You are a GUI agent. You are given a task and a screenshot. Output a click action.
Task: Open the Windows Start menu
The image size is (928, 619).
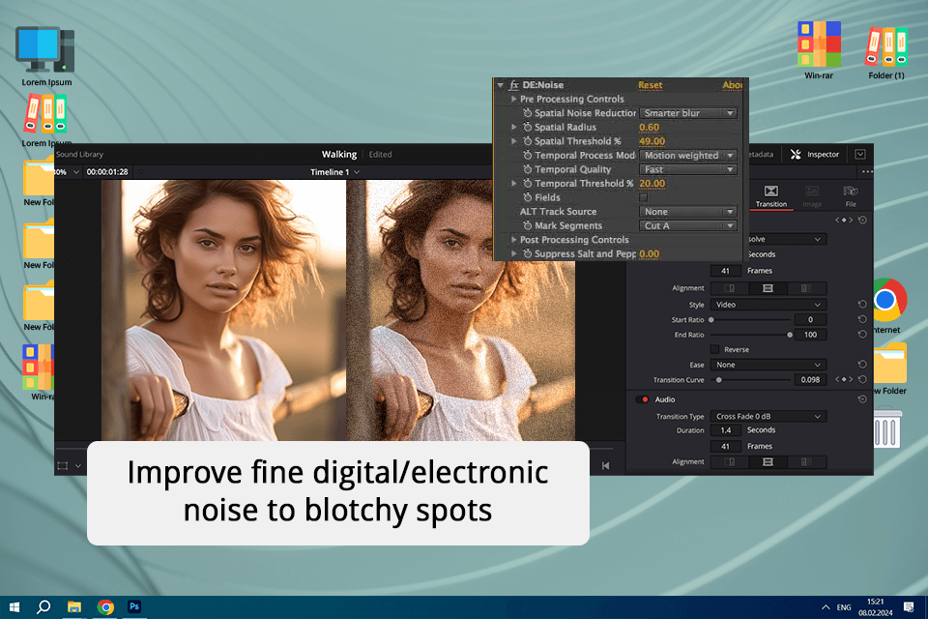(14, 607)
